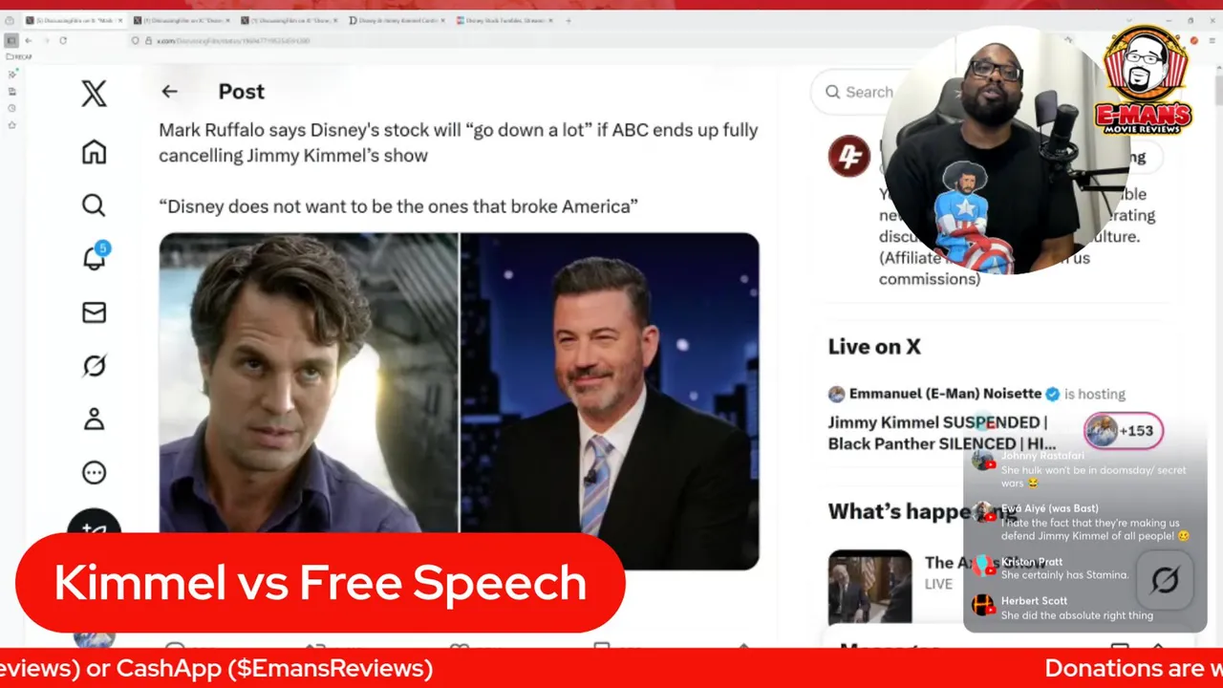Close the active DiscussingFilm 'Mark' tab
Viewport: 1223px width, 688px height.
pyautogui.click(x=119, y=20)
